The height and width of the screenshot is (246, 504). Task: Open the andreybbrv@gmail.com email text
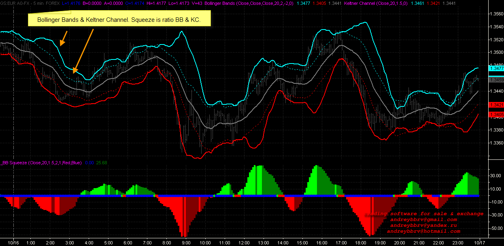[423, 219]
